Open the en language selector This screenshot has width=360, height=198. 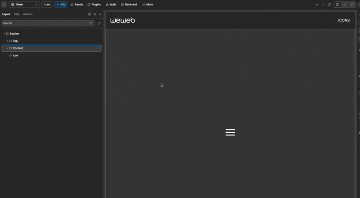click(47, 4)
